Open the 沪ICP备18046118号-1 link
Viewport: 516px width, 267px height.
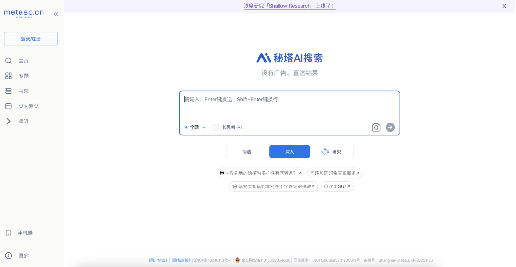[x=213, y=260]
